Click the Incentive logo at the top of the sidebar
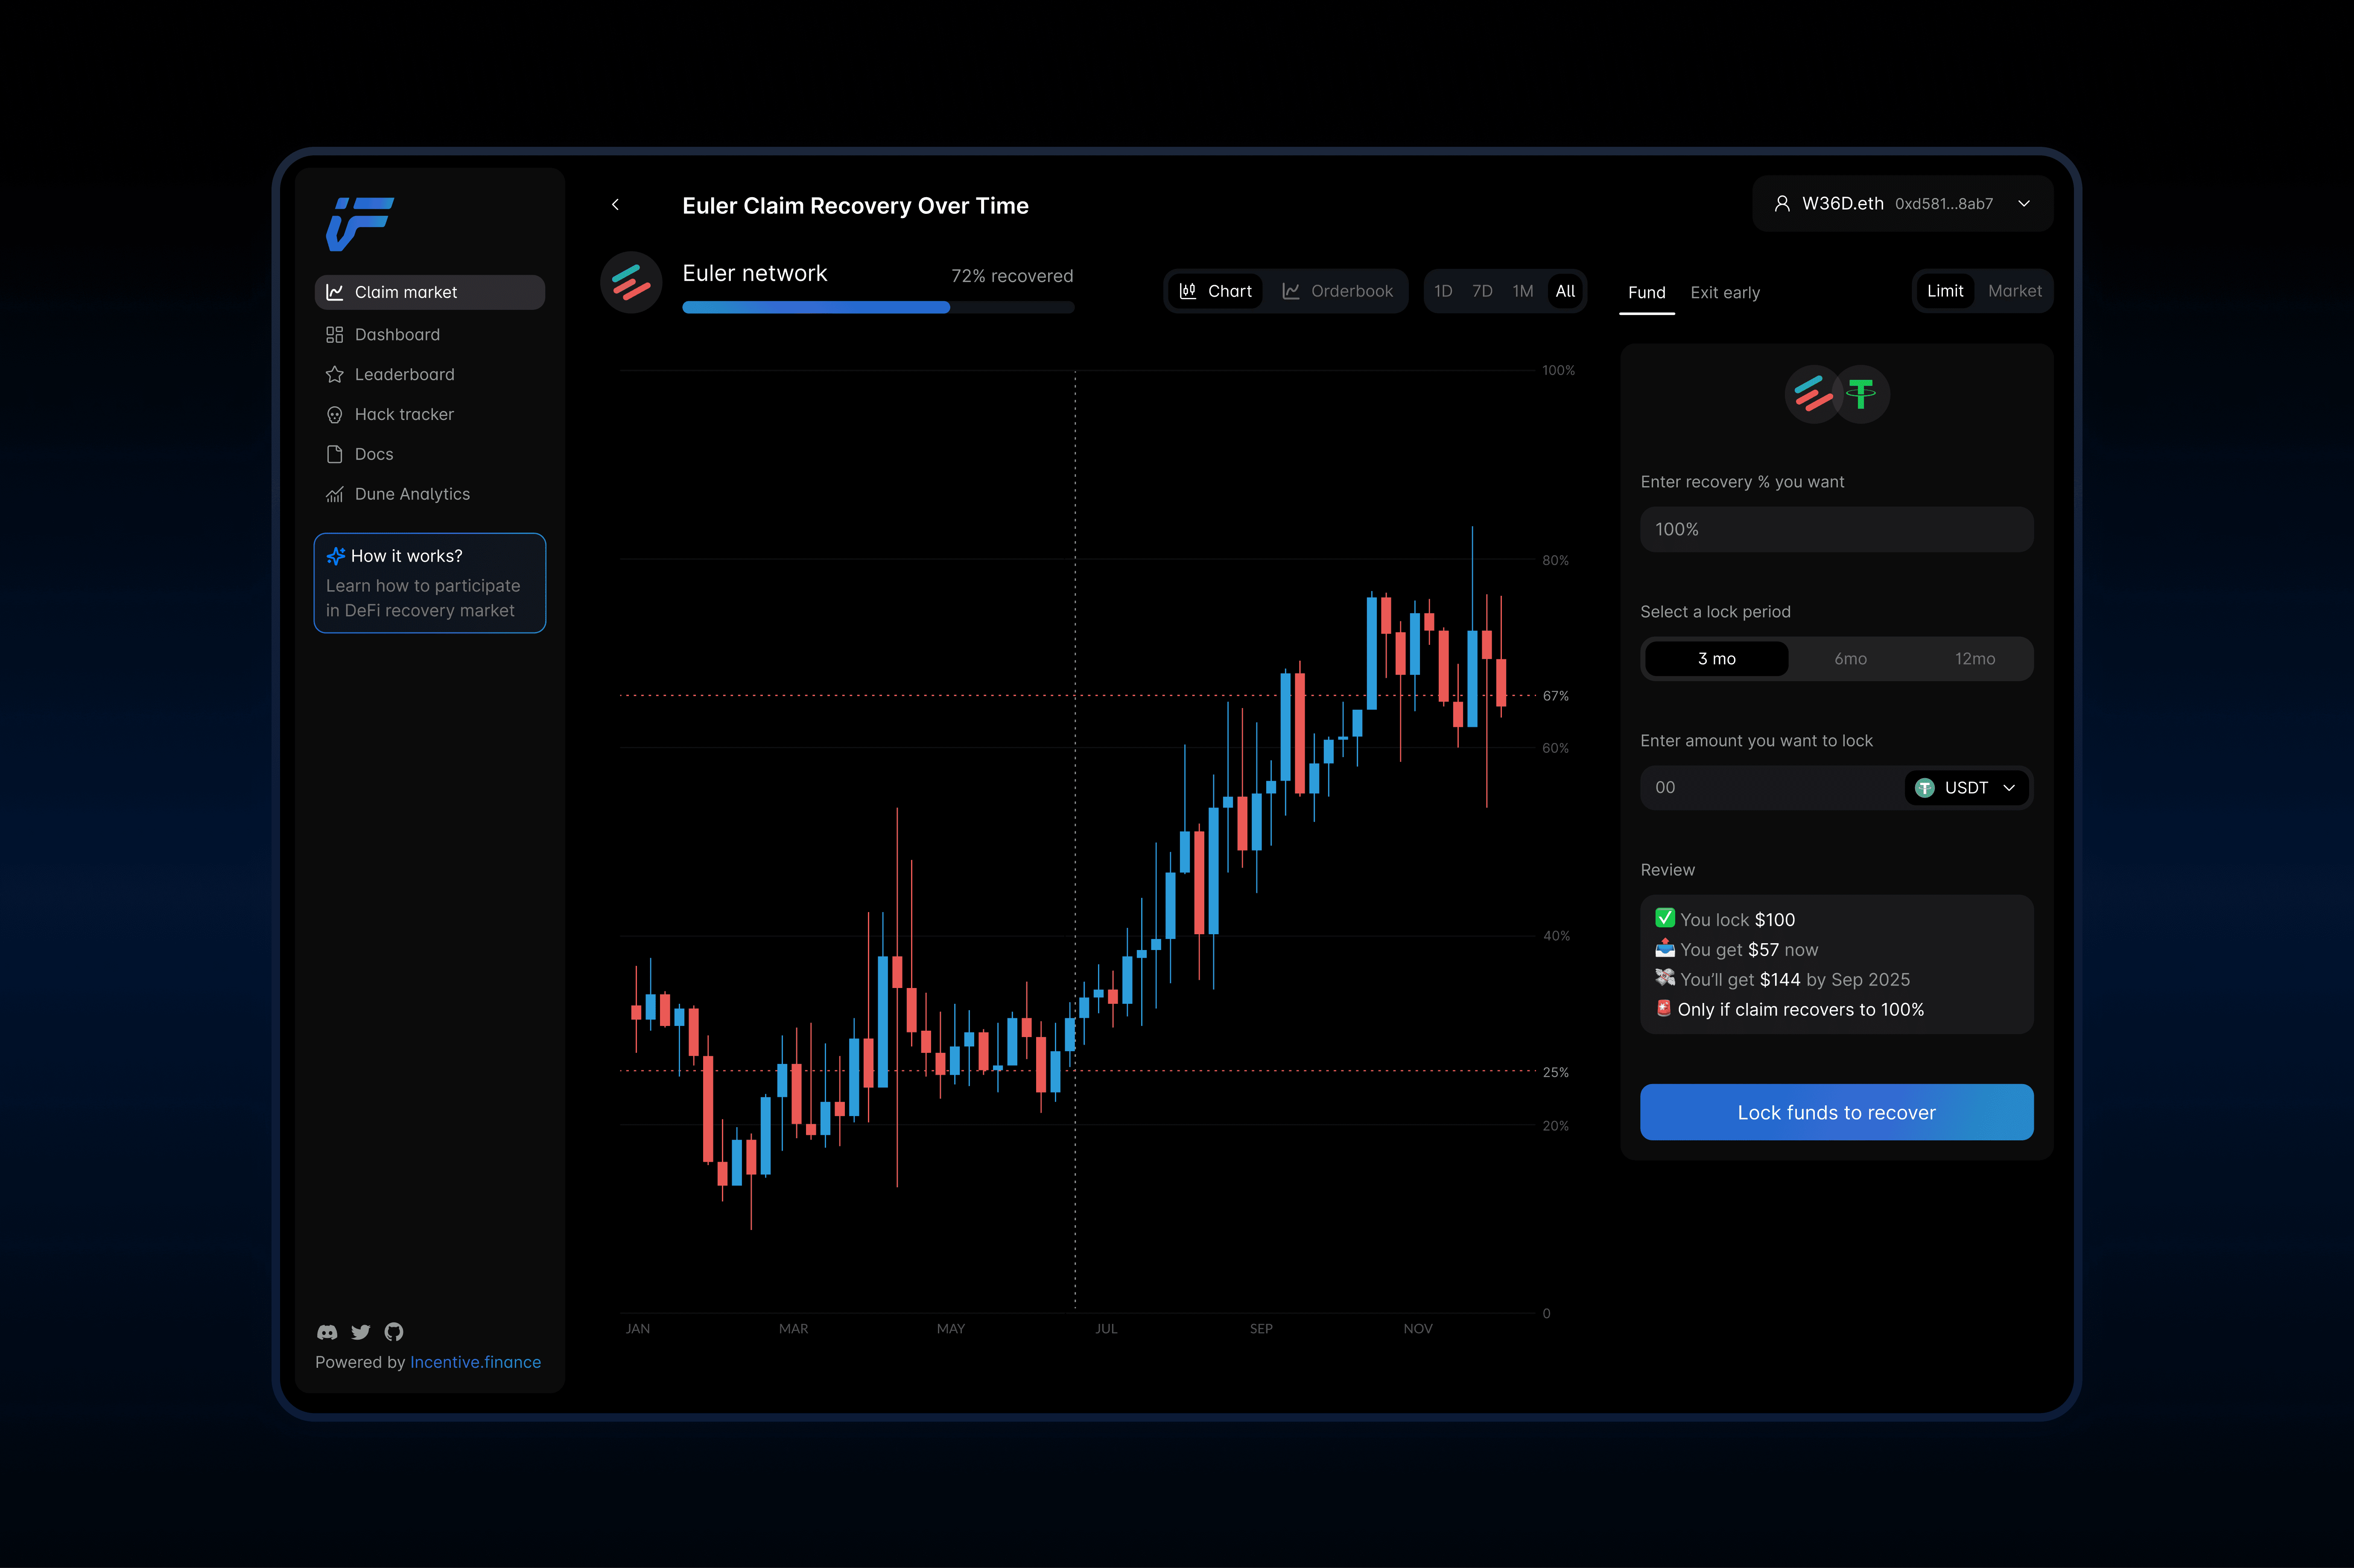This screenshot has height=1568, width=2354. 359,223
